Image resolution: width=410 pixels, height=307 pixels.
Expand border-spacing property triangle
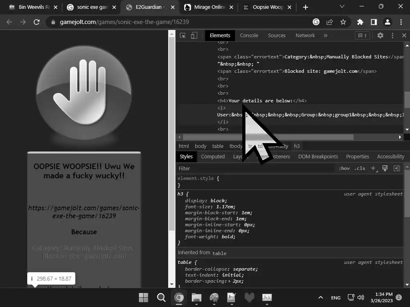229,281
